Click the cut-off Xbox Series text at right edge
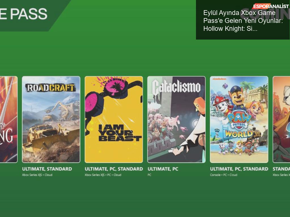This screenshot has height=217, width=290. click(281, 175)
